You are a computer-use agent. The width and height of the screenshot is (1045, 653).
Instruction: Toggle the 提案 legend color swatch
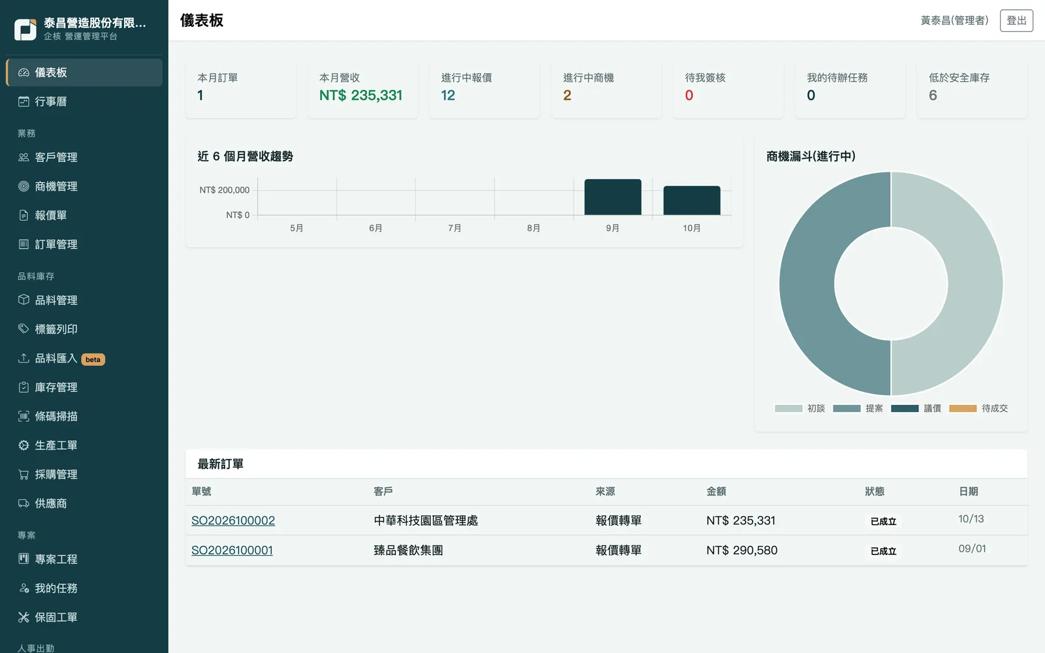tap(846, 409)
